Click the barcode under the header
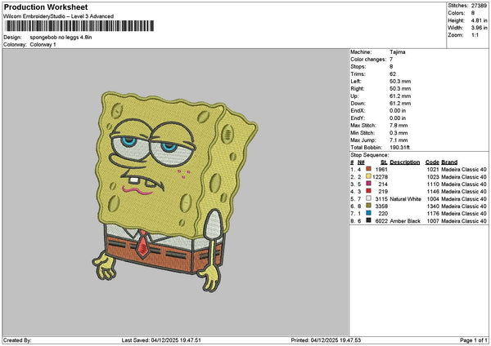Screen dimensions: 491x346 point(79,26)
